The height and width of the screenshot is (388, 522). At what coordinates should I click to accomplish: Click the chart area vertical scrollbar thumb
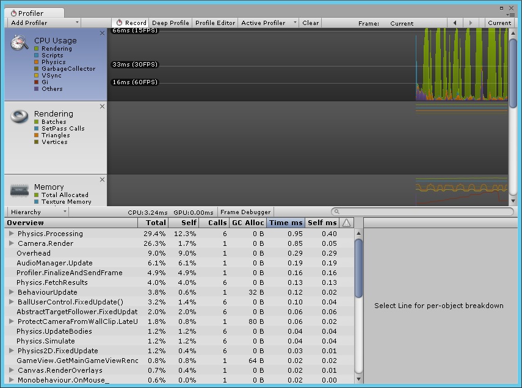click(x=513, y=73)
